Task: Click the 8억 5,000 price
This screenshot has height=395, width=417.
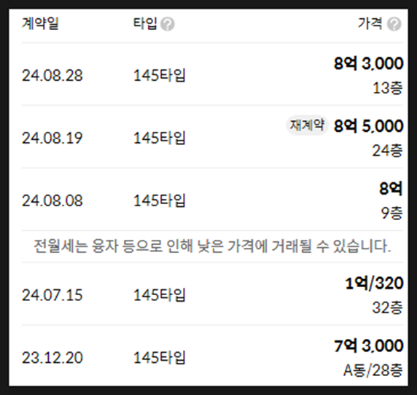Action: (x=369, y=126)
